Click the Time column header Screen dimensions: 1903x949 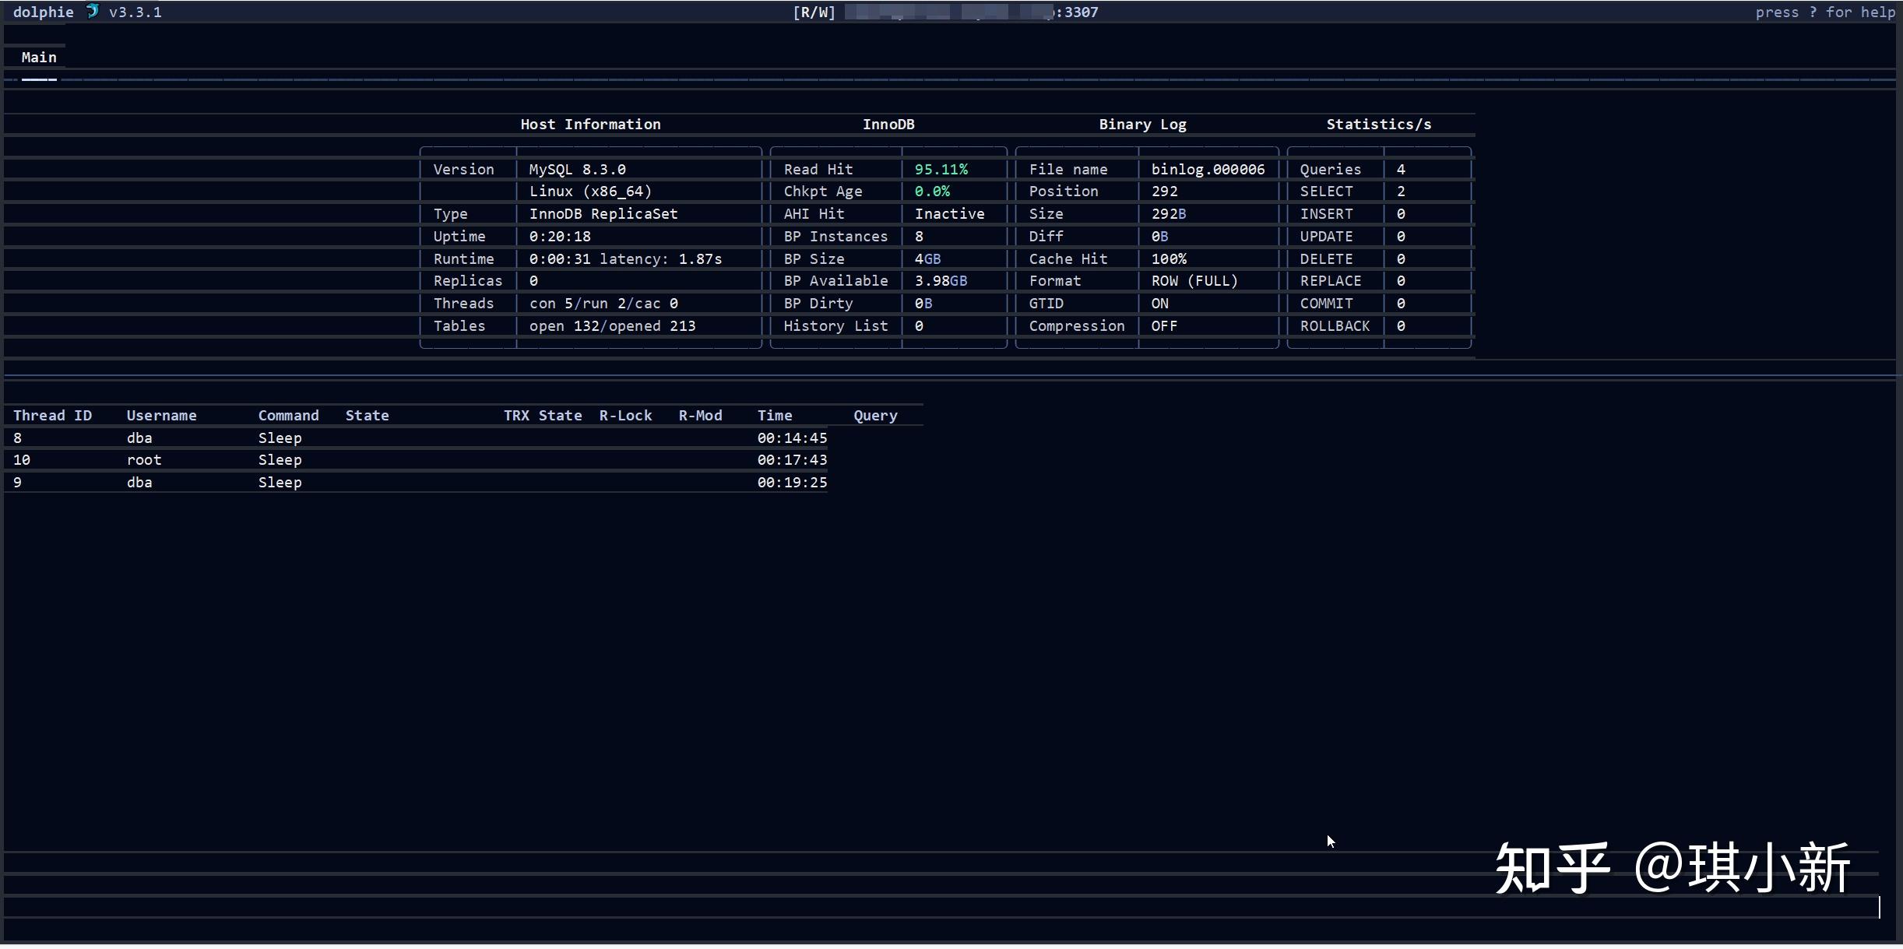pos(774,416)
